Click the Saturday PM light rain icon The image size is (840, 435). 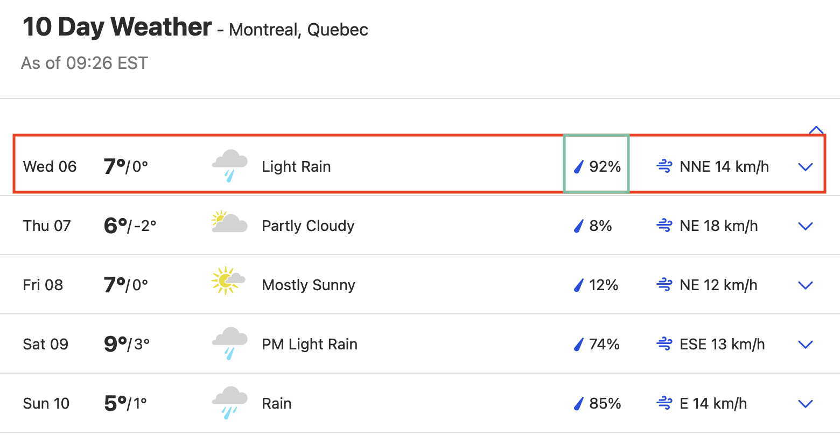pyautogui.click(x=230, y=343)
